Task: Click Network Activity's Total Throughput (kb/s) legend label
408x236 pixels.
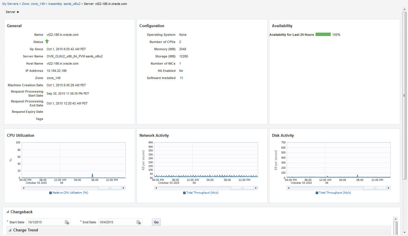Action: (202, 192)
